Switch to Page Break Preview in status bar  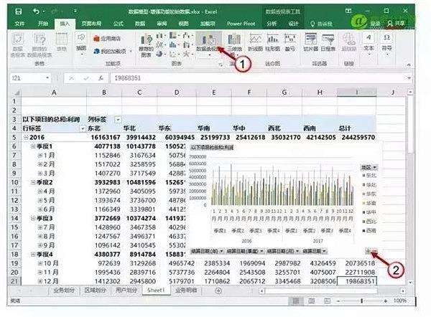(327, 301)
